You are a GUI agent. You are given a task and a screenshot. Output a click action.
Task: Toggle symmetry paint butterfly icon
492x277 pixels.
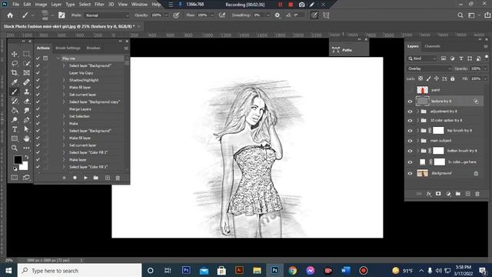326,15
